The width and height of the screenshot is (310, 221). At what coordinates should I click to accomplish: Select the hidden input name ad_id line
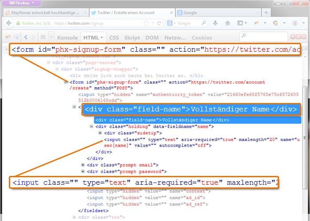pos(146,198)
